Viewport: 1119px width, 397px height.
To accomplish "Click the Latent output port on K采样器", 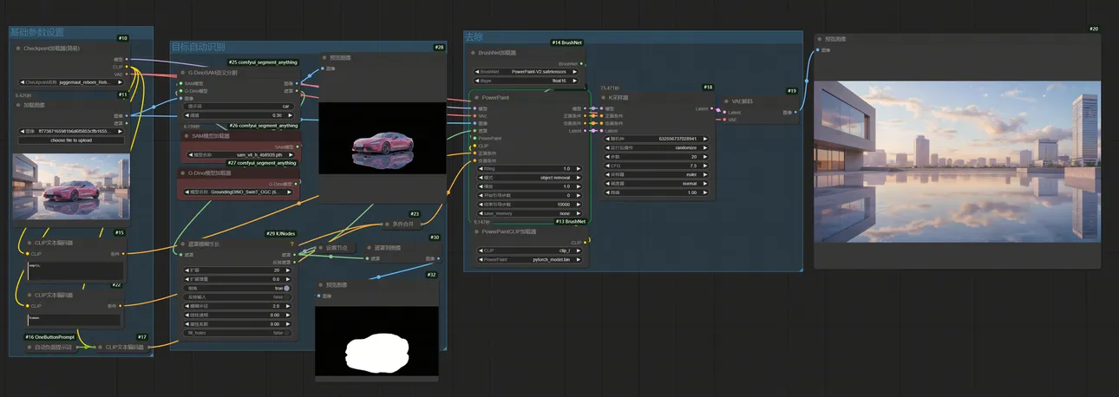I will coord(717,109).
